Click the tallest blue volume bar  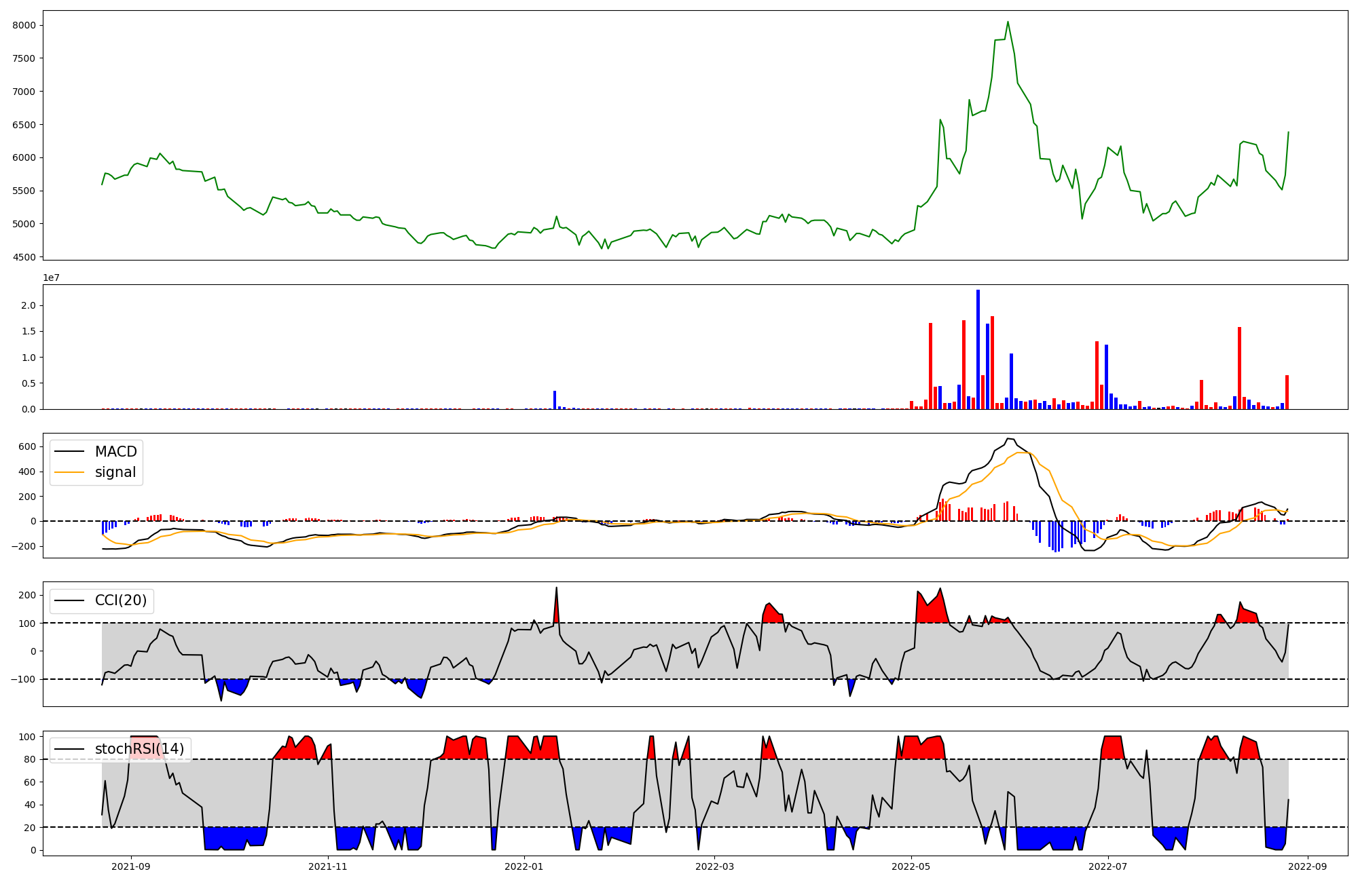(x=978, y=349)
